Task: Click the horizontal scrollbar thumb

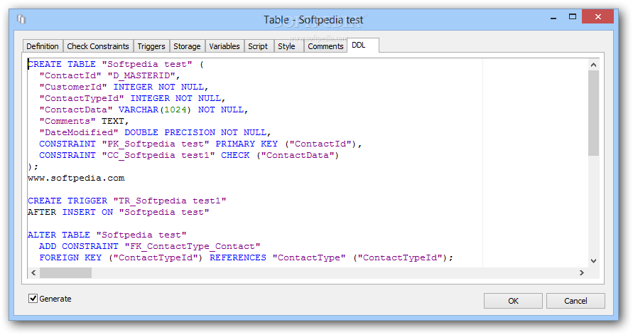Action: pyautogui.click(x=65, y=273)
